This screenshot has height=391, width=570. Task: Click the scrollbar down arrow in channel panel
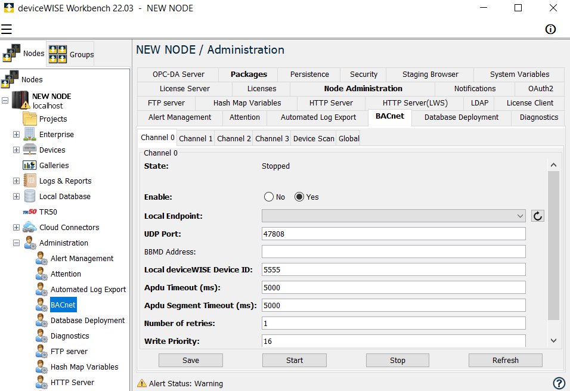[x=554, y=340]
